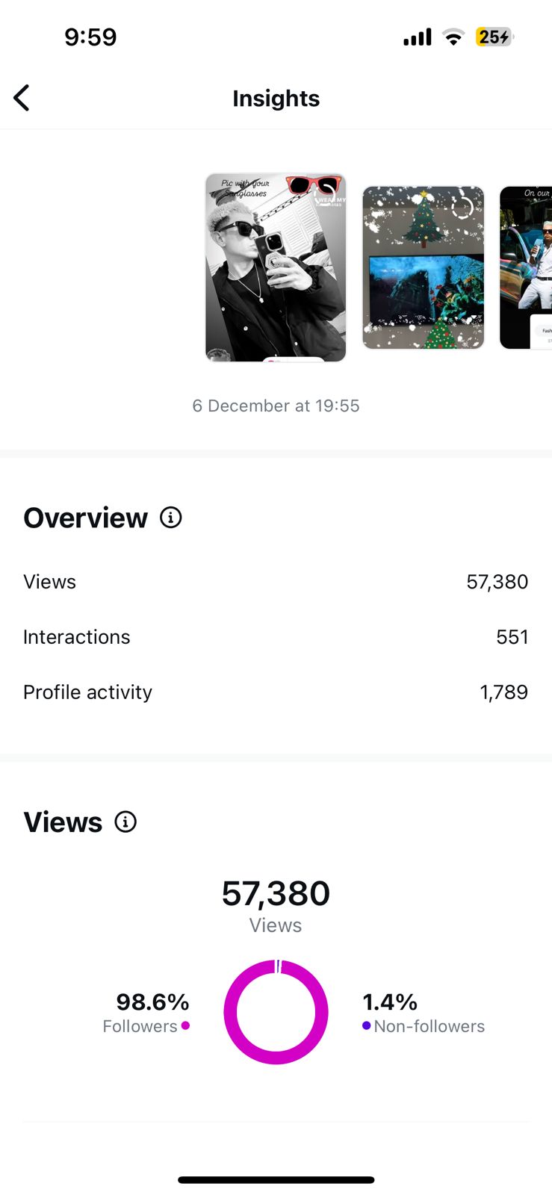The image size is (552, 1195).
Task: Open the Interactions row showing 551
Action: coord(276,637)
